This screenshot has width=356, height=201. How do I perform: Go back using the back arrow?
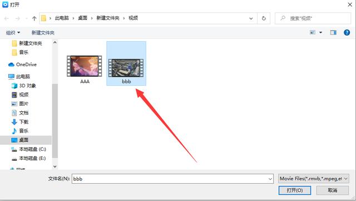point(7,18)
